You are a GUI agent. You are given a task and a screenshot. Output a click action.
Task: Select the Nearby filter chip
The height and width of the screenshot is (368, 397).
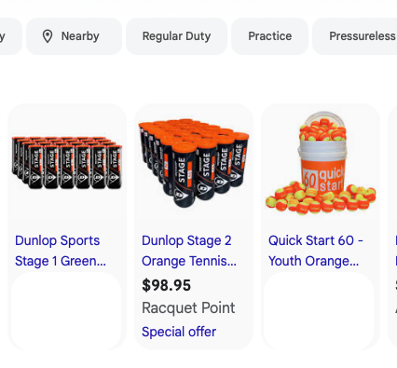(74, 36)
